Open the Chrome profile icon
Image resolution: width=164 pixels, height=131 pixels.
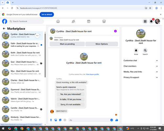point(156,8)
